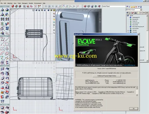Open the File menu

pos(1,3)
